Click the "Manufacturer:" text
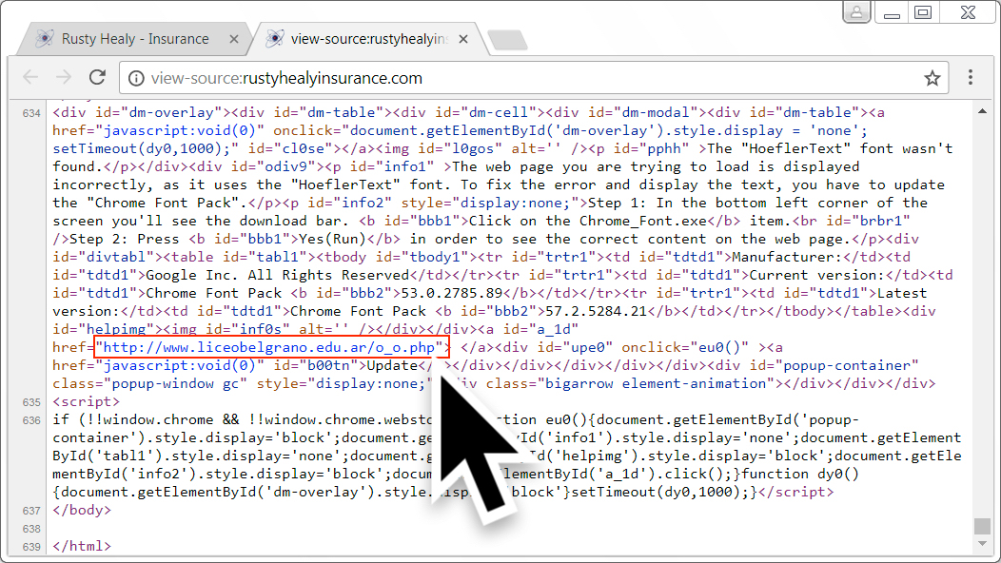 [x=787, y=257]
